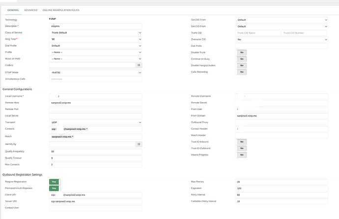The image size is (339, 219).
Task: Open the DTMF Mode dropdown
Action: 96,72
